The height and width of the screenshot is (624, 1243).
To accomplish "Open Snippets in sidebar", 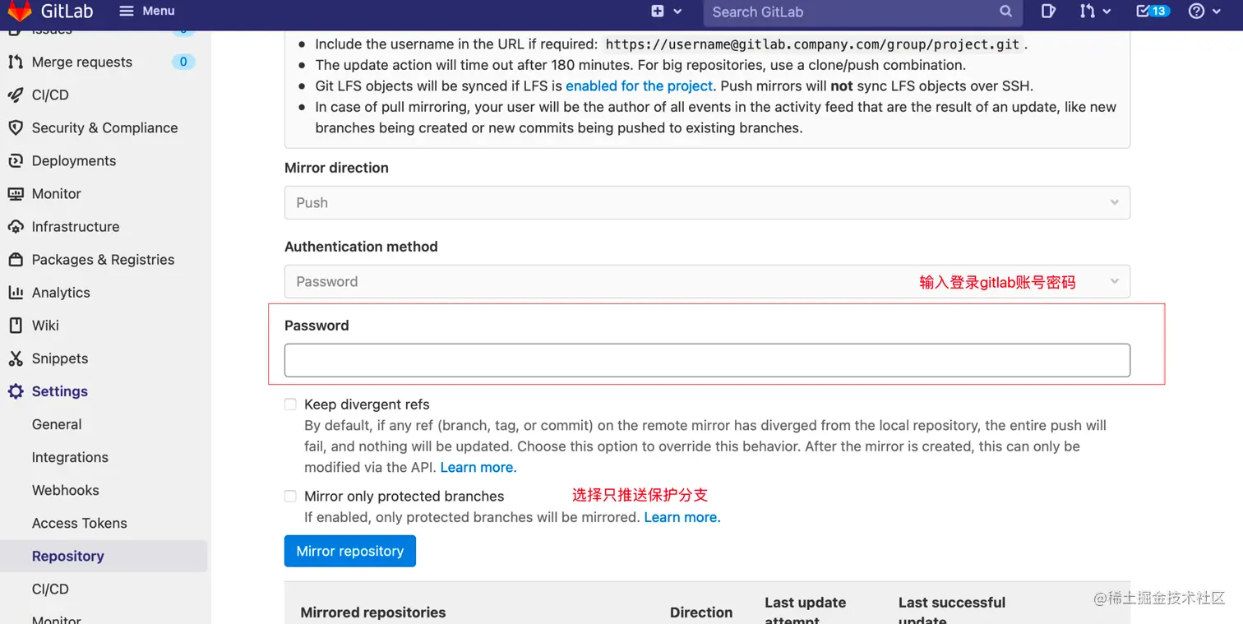I will pos(59,358).
